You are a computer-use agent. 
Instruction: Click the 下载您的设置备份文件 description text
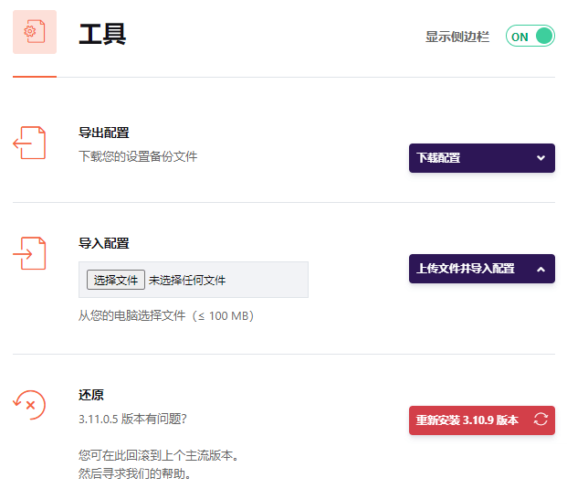click(138, 156)
